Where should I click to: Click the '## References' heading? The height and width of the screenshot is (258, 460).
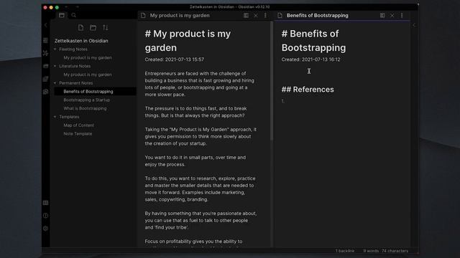pyautogui.click(x=308, y=90)
